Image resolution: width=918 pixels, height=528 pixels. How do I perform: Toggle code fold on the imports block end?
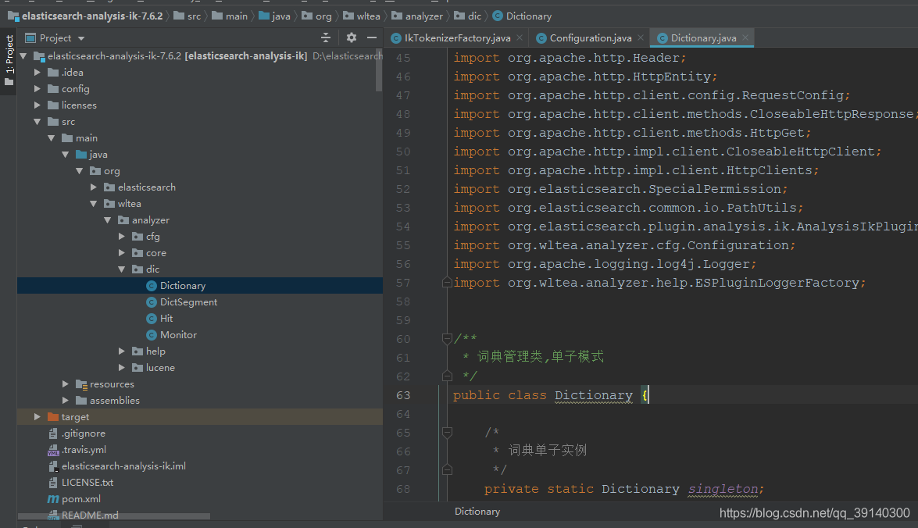coord(447,283)
